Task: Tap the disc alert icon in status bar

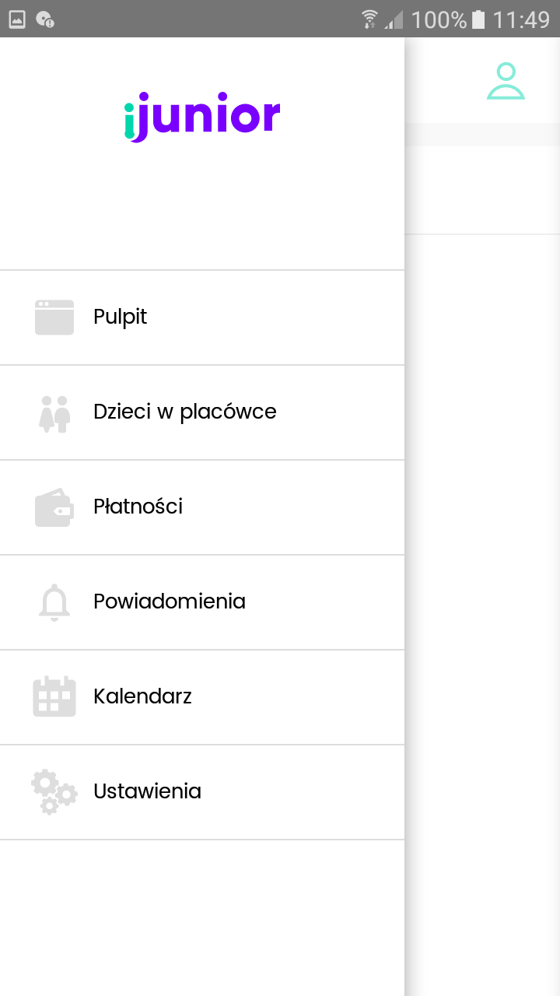Action: (x=45, y=19)
